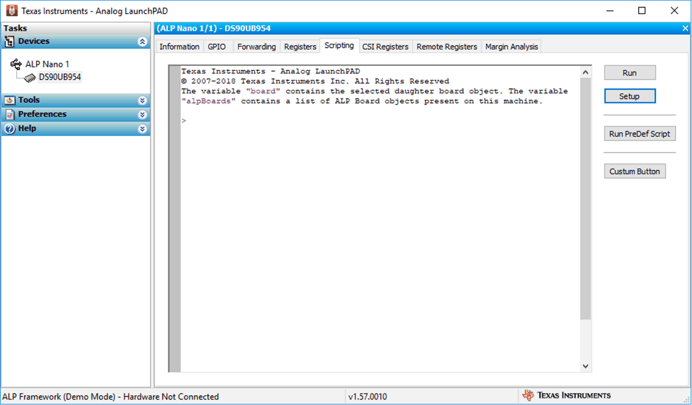Expand the Help section chevron
The image size is (692, 405).
pos(143,129)
